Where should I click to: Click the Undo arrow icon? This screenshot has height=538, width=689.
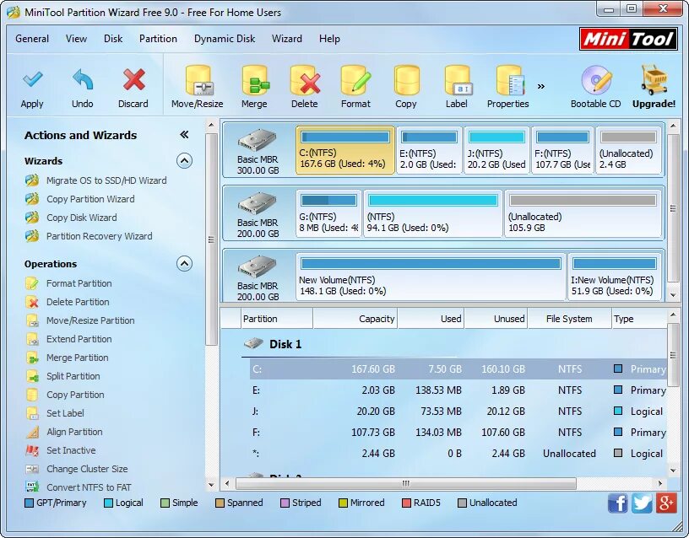tap(83, 79)
